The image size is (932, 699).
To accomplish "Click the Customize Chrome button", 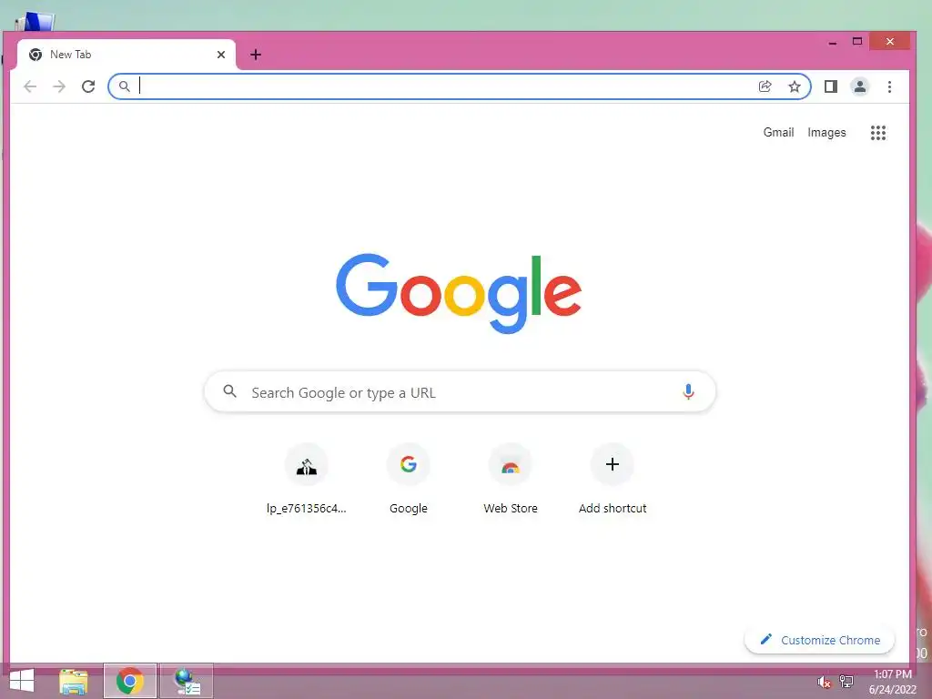I will (x=820, y=640).
